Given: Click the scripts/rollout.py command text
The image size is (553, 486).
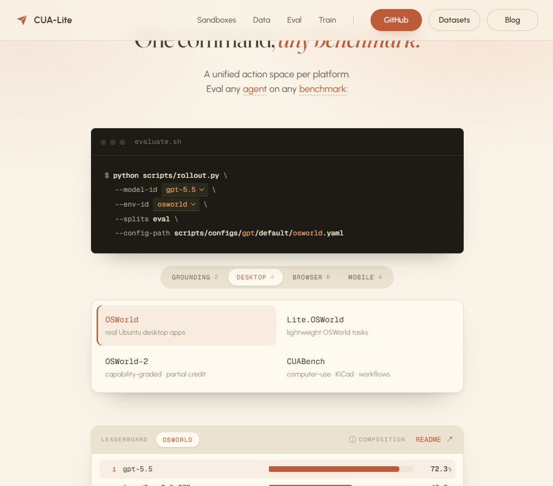Looking at the screenshot, I should coord(181,176).
